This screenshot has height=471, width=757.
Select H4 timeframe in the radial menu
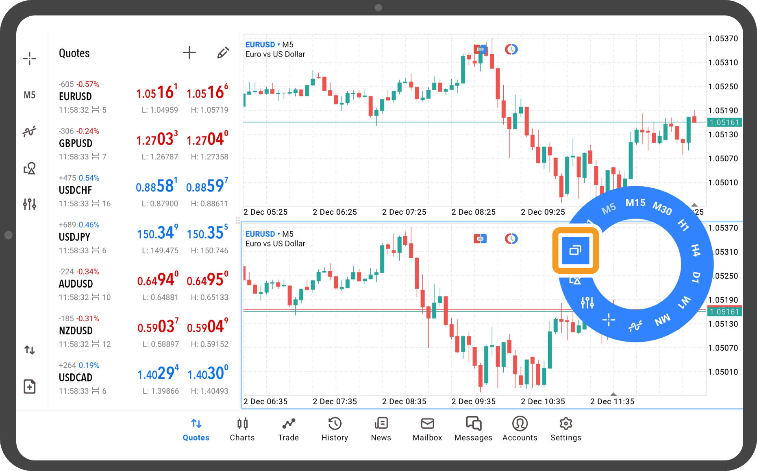695,250
